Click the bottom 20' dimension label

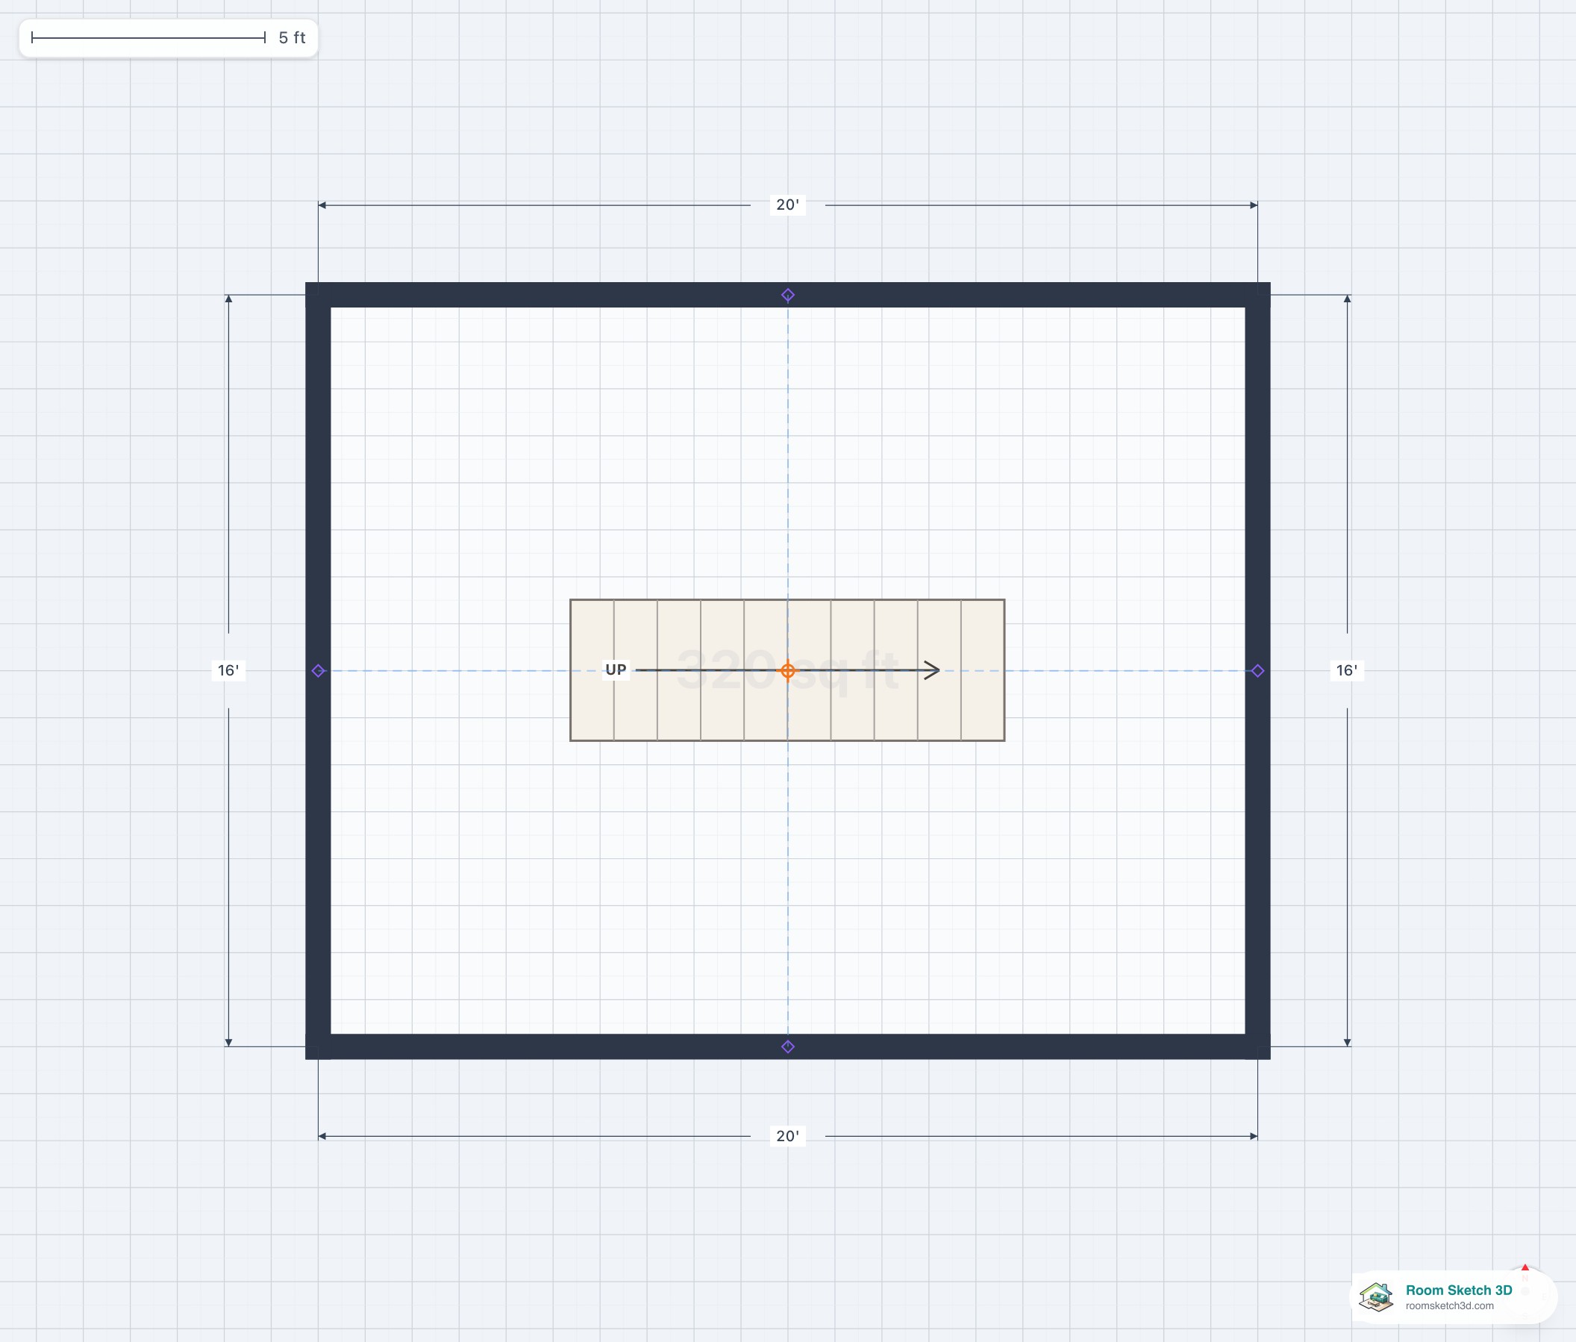(788, 1136)
